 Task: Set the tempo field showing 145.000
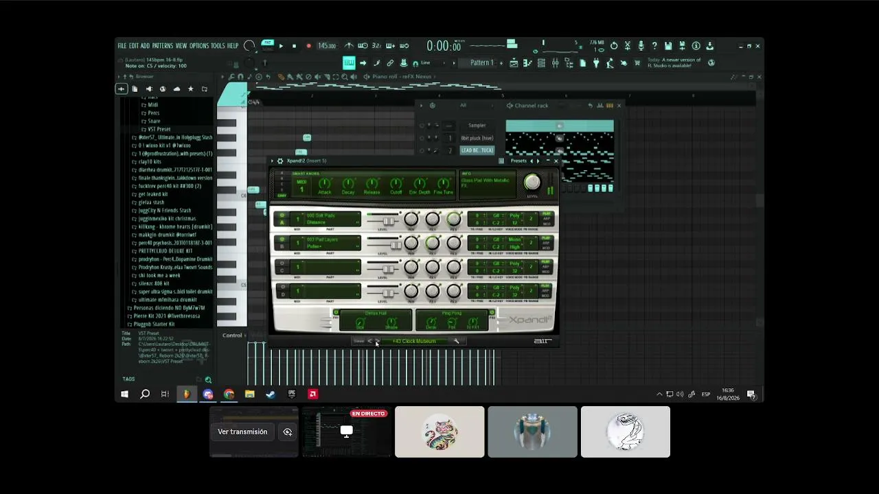pos(327,46)
